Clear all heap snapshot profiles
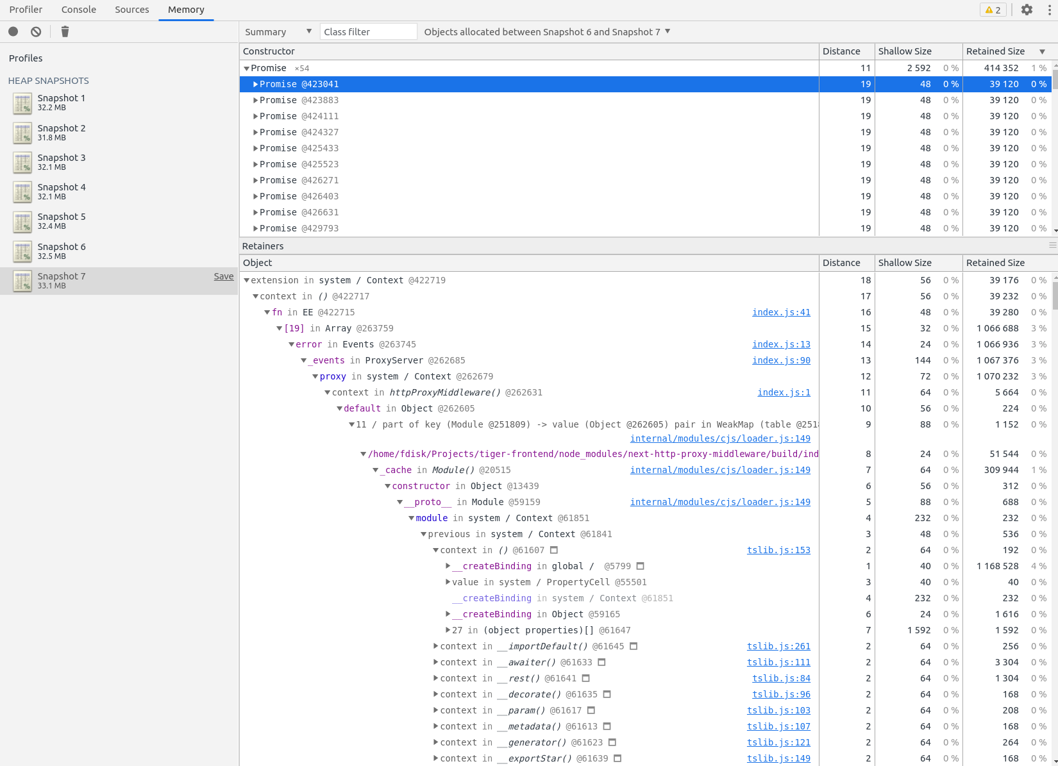 tap(35, 31)
